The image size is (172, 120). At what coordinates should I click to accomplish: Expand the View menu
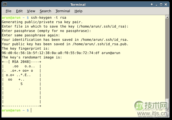pos(31,11)
